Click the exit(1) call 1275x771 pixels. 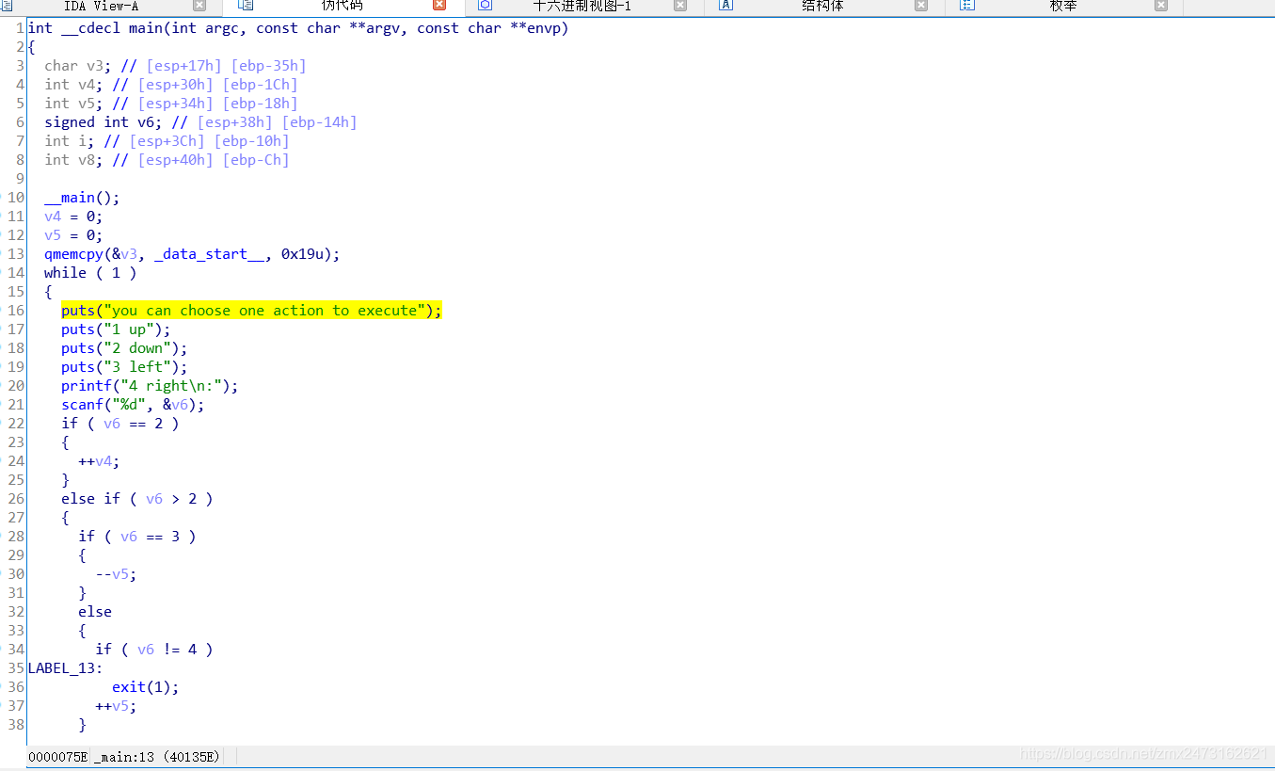[x=145, y=687]
